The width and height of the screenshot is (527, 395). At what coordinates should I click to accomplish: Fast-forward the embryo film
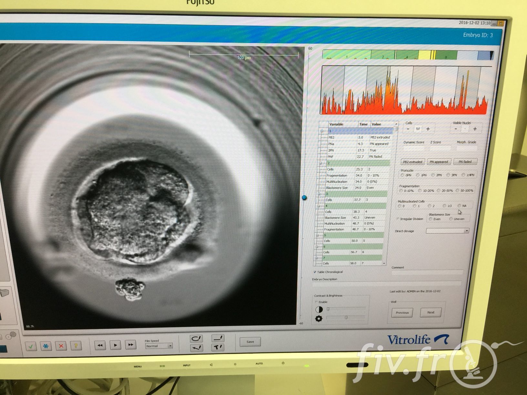(130, 345)
